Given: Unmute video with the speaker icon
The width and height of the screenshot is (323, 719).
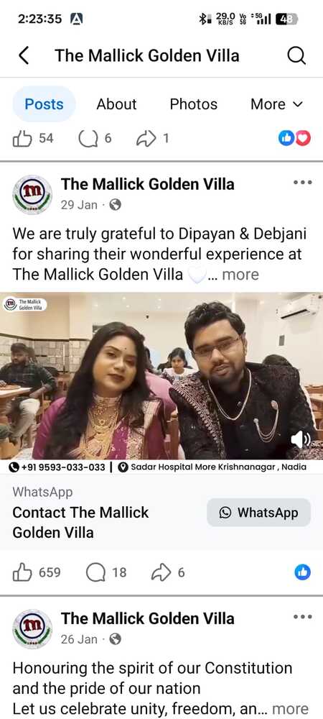Looking at the screenshot, I should pos(301,440).
